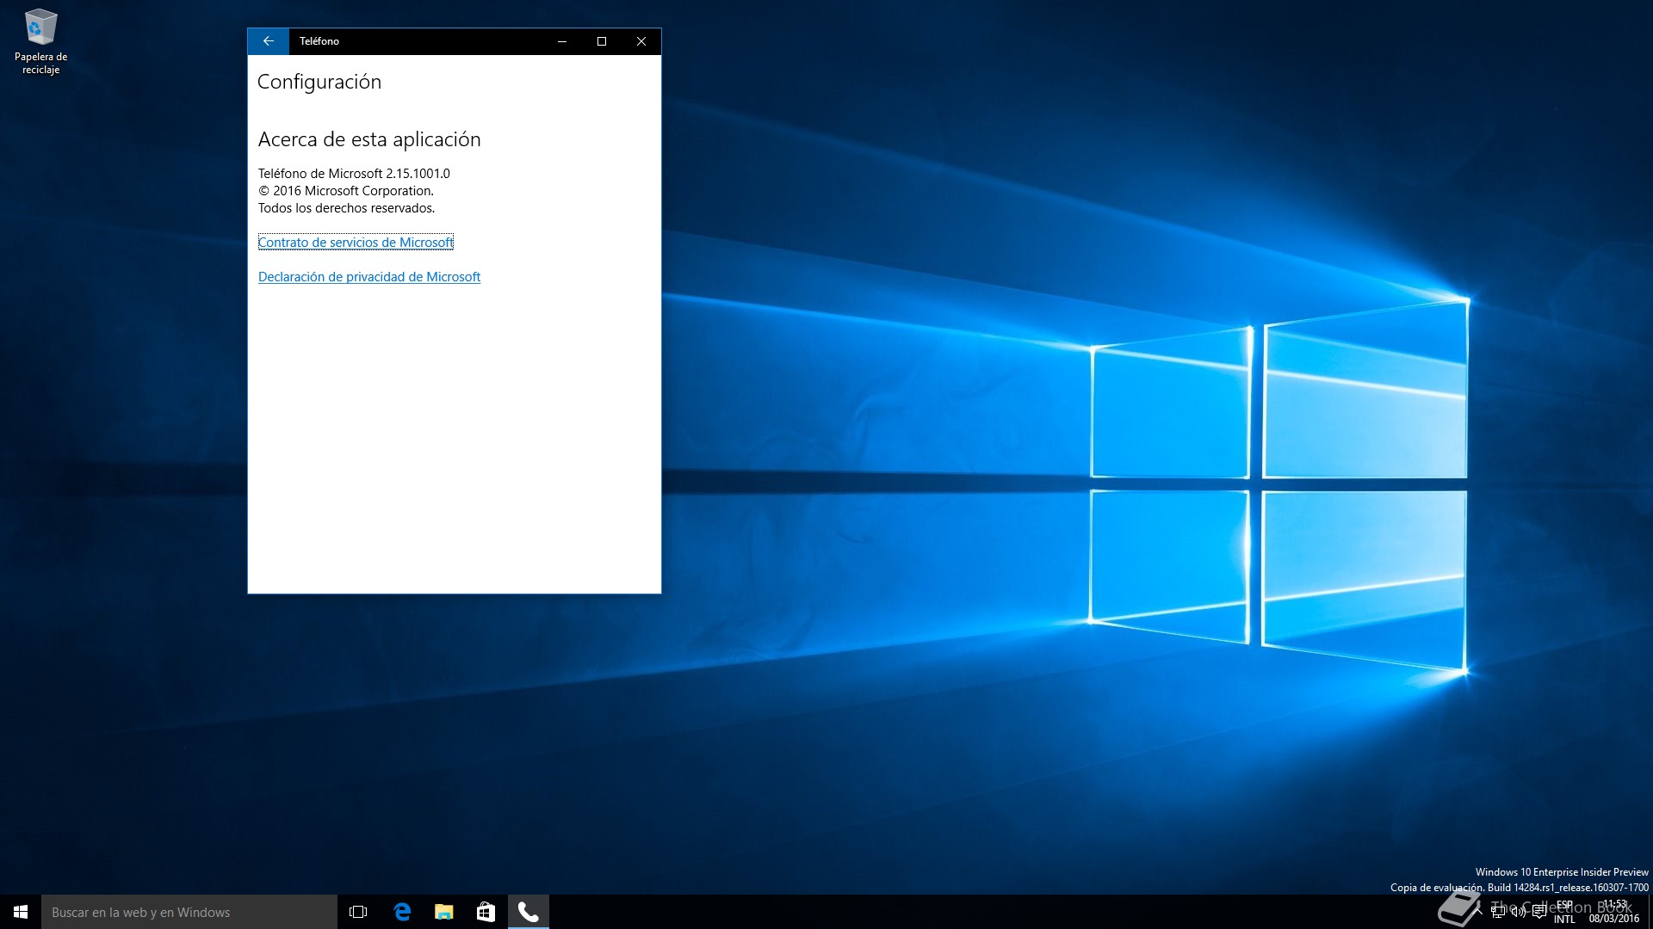Open the network status tray icon

[x=1498, y=912]
